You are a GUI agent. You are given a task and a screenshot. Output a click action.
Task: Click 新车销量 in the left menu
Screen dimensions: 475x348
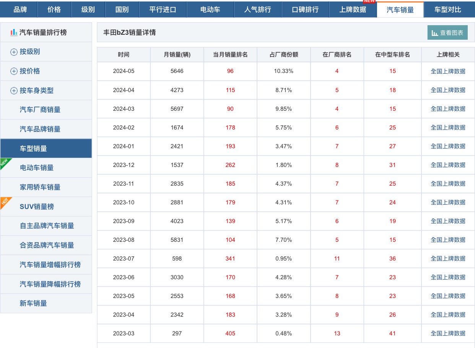33,303
